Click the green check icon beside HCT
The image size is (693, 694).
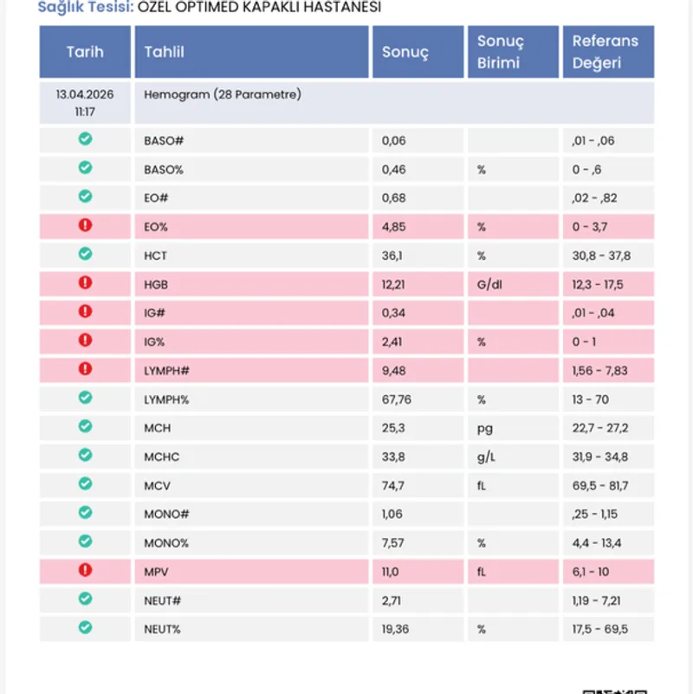(x=85, y=254)
